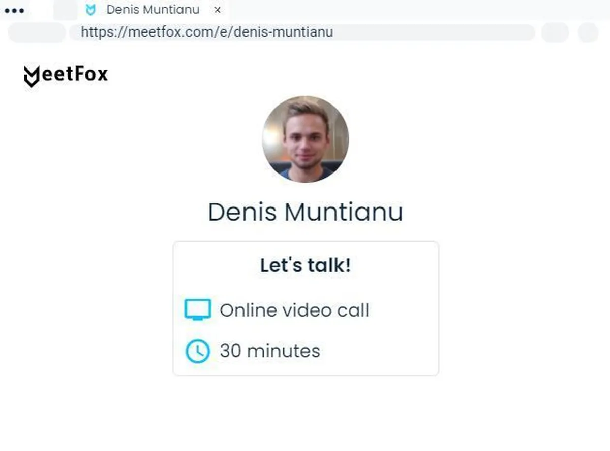Click the blue clock duration icon

click(197, 351)
